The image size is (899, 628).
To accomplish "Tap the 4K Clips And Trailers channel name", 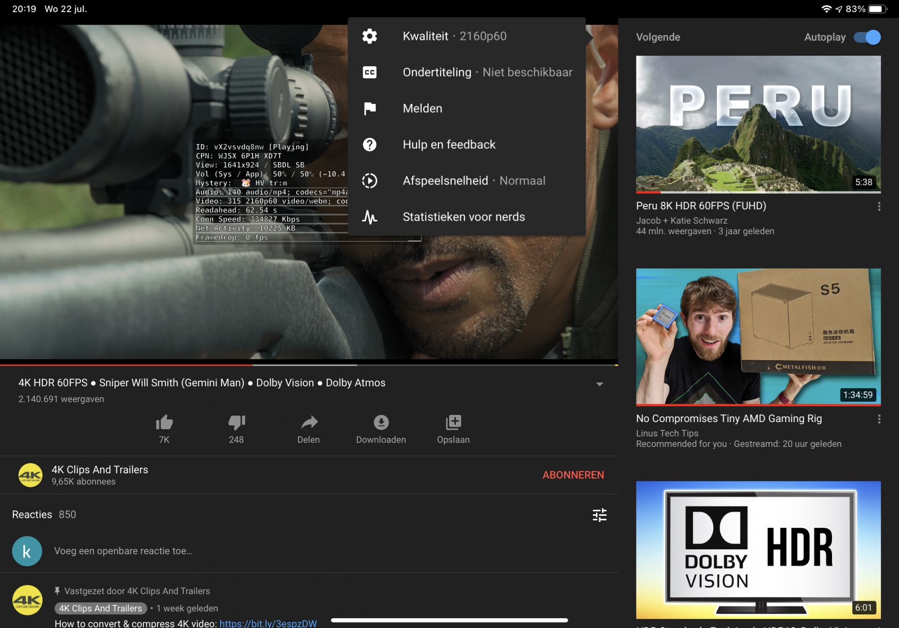I will point(100,469).
